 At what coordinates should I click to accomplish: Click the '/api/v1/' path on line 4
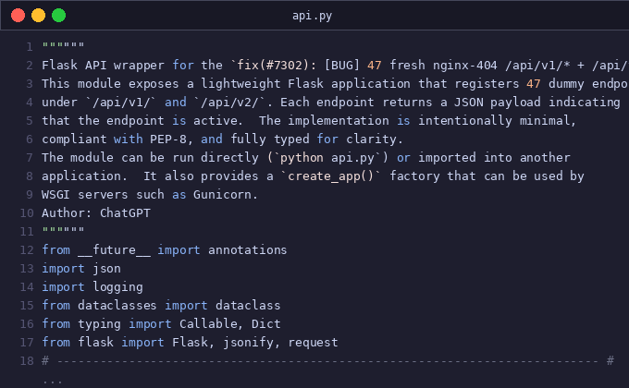[x=121, y=103]
